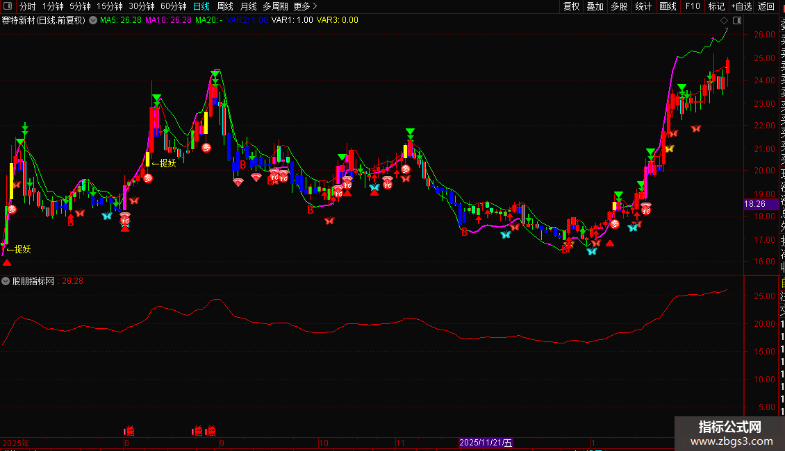The image size is (785, 451).
Task: Click the 返回 back button
Action: (766, 6)
